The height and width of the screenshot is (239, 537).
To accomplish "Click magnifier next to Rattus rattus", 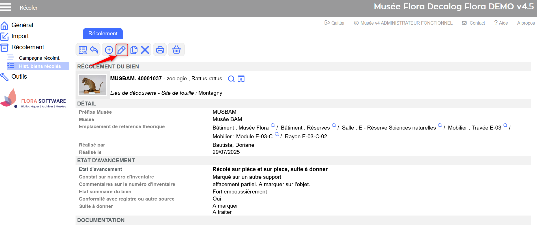I will coord(231,79).
